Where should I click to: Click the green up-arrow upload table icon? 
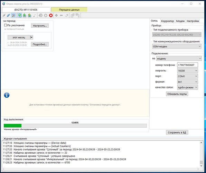coord(29,15)
